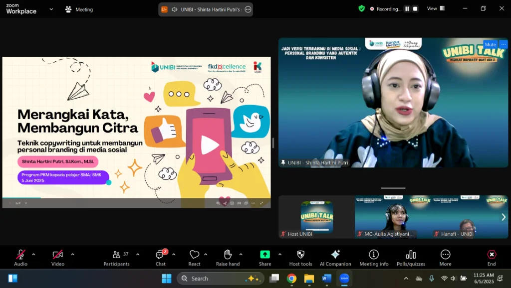Viewport: 511px width, 288px height.
Task: Open Windows Start menu
Action: (x=167, y=279)
